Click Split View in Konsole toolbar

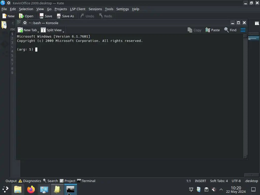point(51,30)
